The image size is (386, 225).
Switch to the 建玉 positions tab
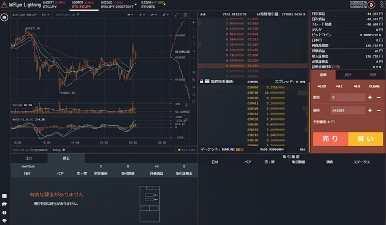[x=66, y=158]
